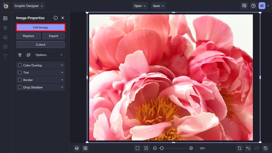
Task: Click the zoom slider handle
Action: pyautogui.click(x=162, y=148)
